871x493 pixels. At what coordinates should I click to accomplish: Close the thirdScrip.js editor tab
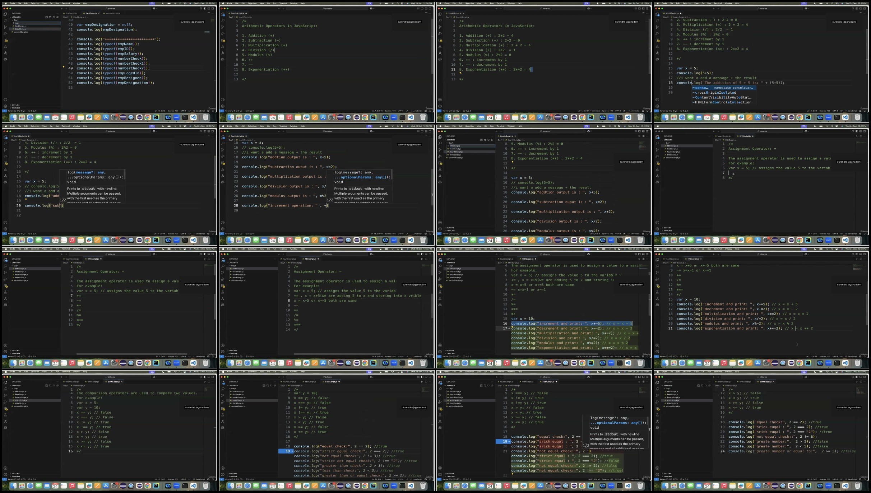(x=99, y=13)
